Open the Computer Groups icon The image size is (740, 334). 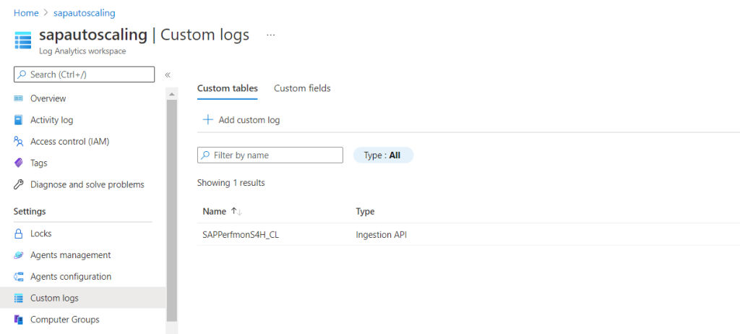18,320
